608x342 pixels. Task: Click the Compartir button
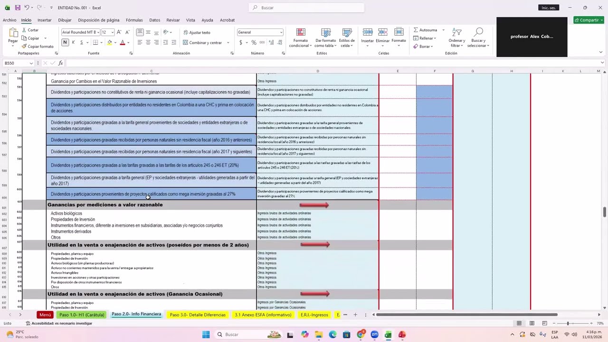[x=589, y=20]
